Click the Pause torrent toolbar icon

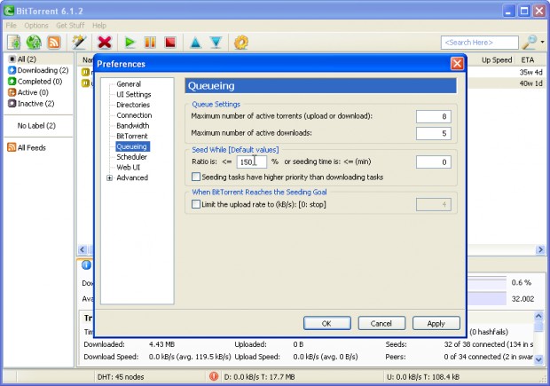[150, 43]
